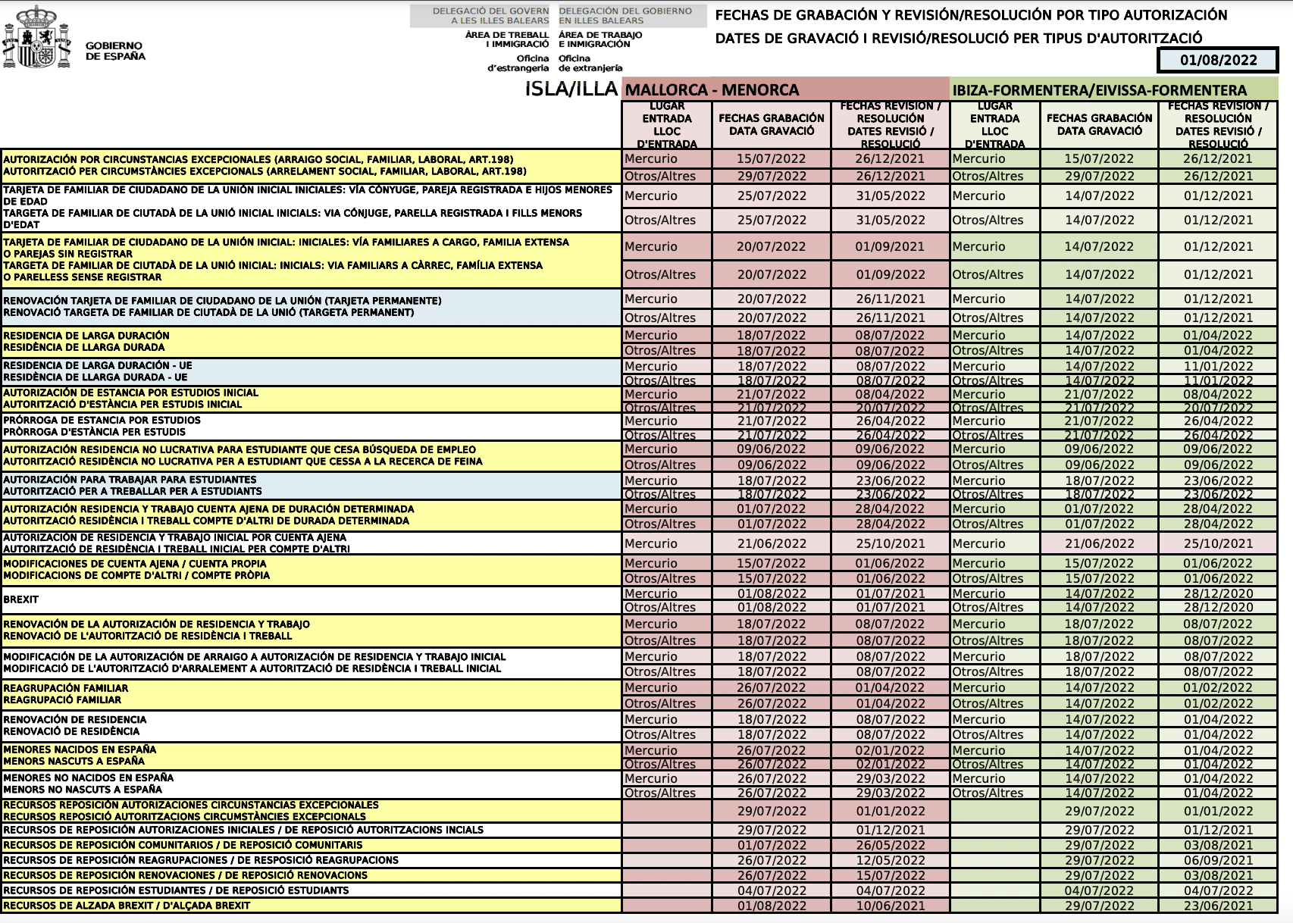The height and width of the screenshot is (923, 1293).
Task: Click the Oficina de extranjería text
Action: tap(590, 63)
